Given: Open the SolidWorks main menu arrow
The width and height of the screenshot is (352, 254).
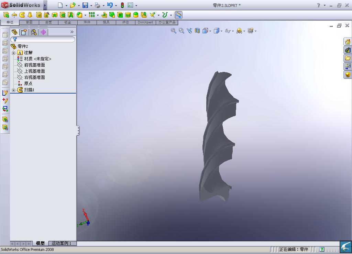Looking at the screenshot, I should pyautogui.click(x=45, y=5).
